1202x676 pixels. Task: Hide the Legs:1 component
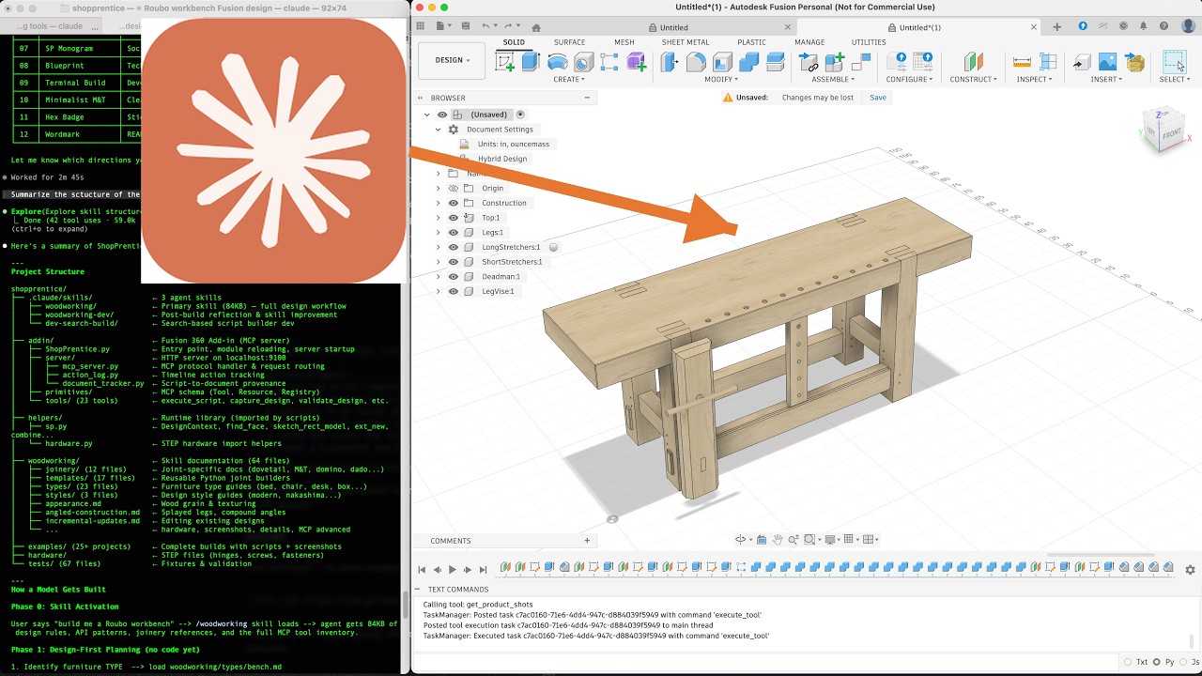pyautogui.click(x=454, y=232)
